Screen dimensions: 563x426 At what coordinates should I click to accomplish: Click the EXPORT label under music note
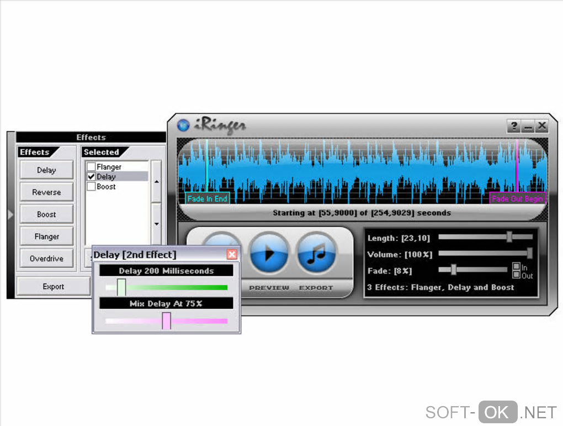click(x=316, y=288)
